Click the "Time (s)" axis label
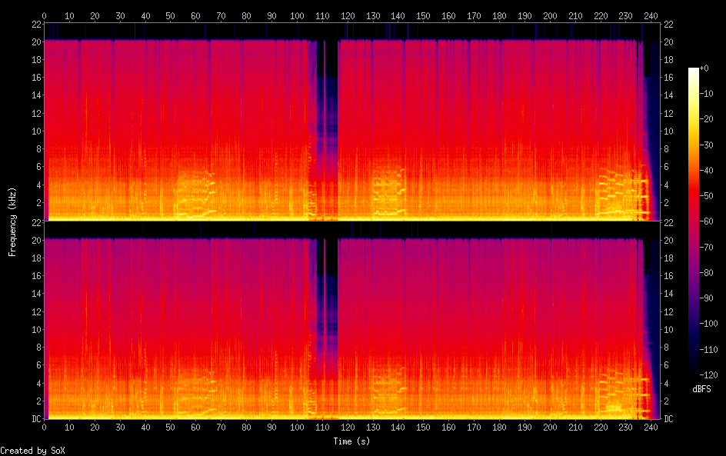726x456 pixels. (x=351, y=441)
